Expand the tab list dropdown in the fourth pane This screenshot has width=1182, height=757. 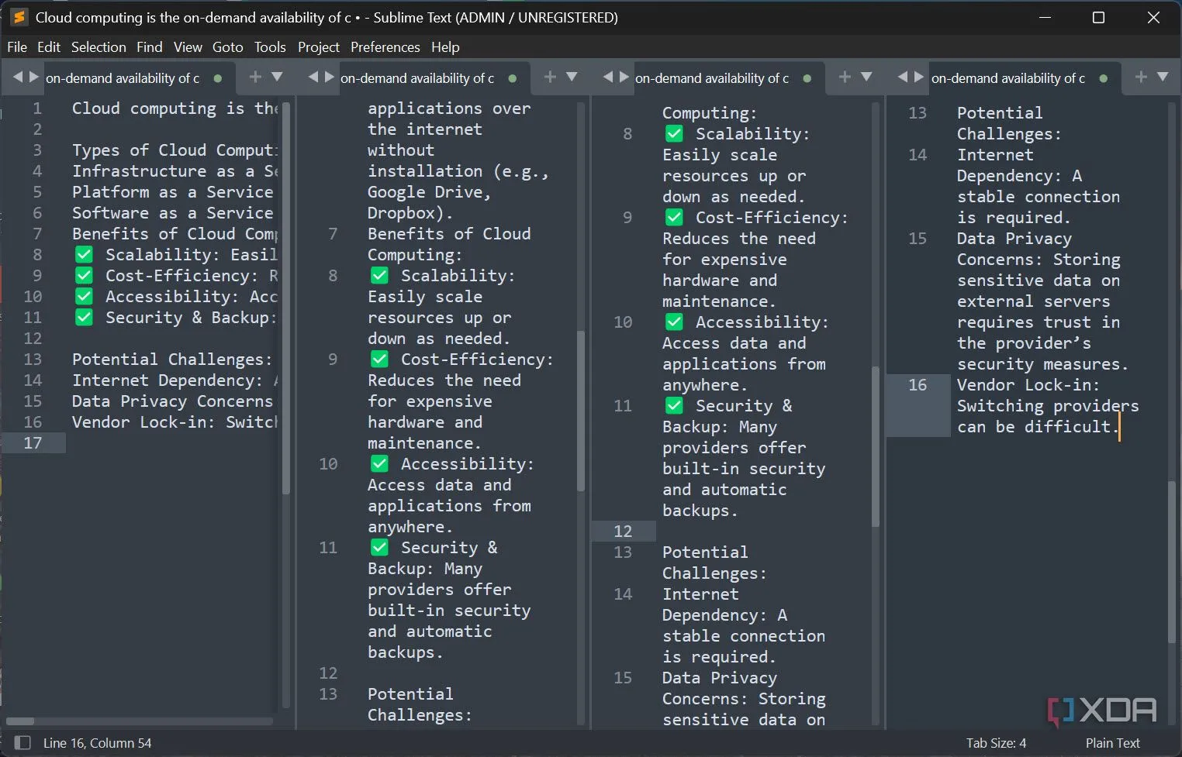(1163, 77)
